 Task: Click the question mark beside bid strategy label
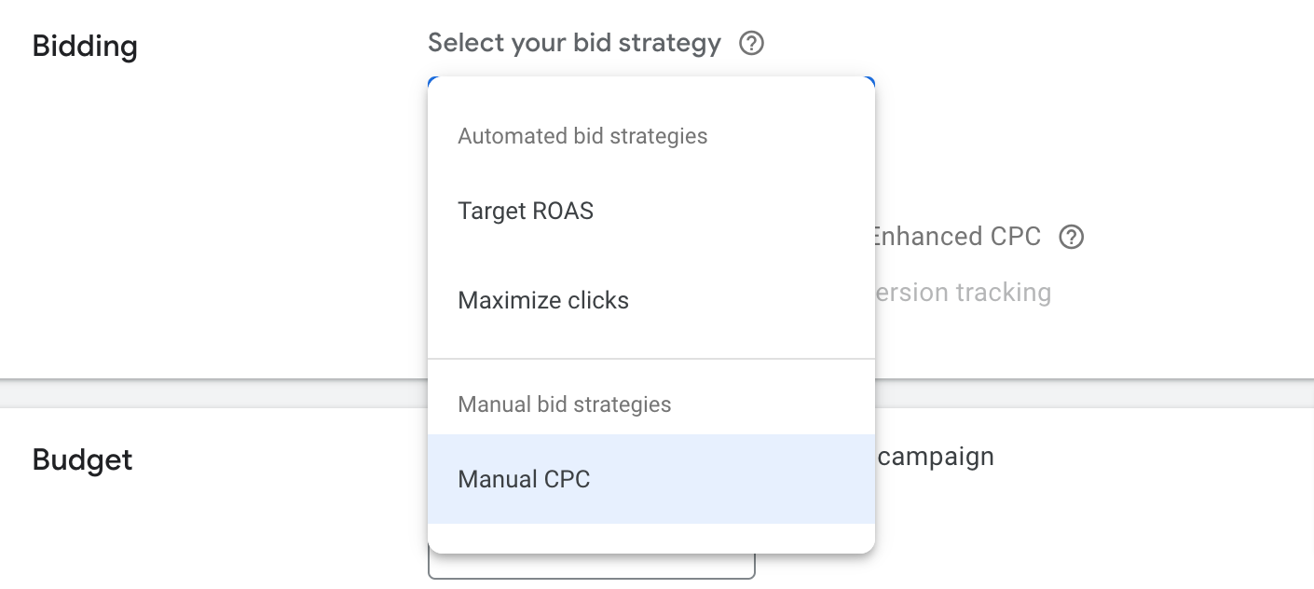point(751,43)
